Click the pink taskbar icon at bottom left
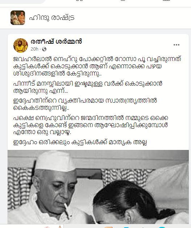 coord(47,227)
